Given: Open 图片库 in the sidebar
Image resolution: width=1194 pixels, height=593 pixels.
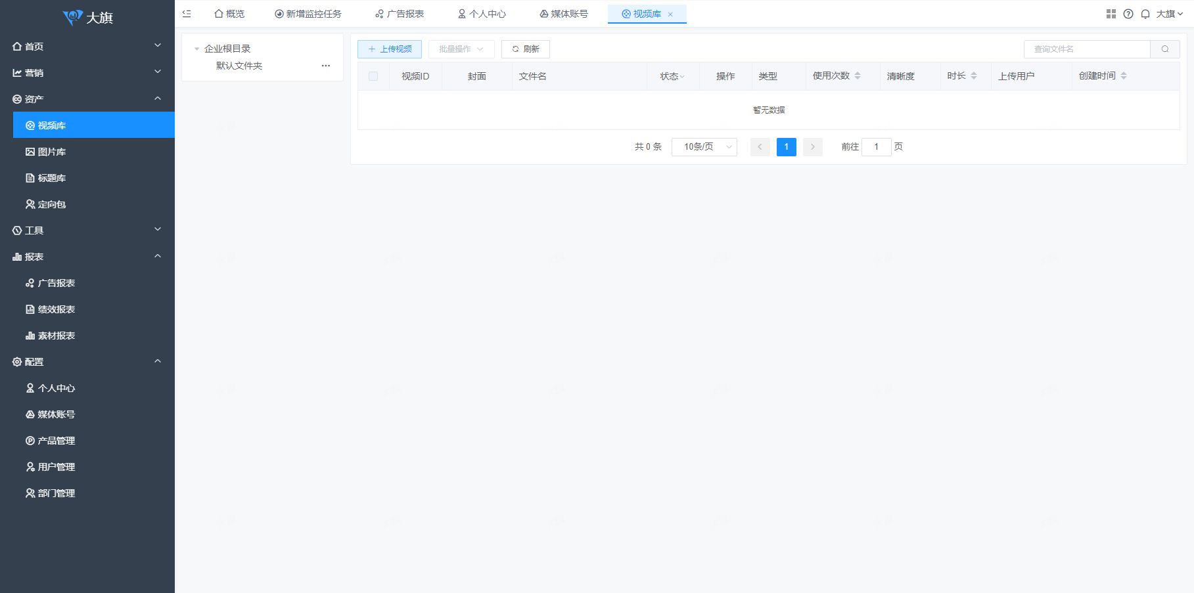Looking at the screenshot, I should 52,152.
